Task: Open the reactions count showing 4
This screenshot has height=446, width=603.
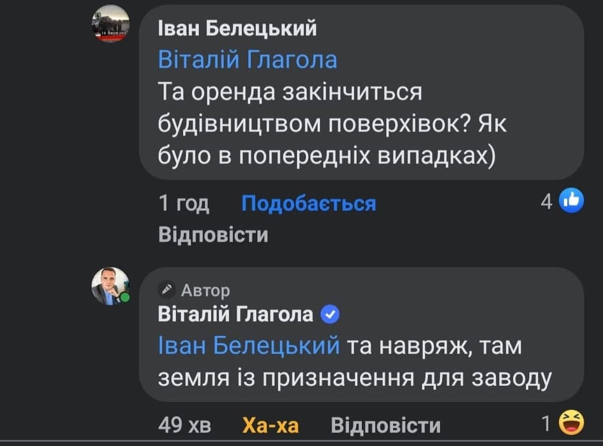Action: pos(546,202)
